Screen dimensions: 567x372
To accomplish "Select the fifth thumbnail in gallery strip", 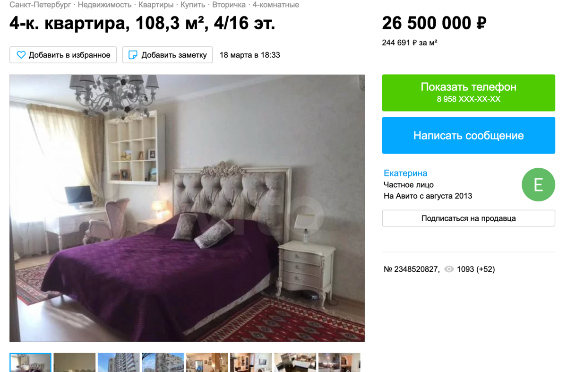I will (207, 362).
